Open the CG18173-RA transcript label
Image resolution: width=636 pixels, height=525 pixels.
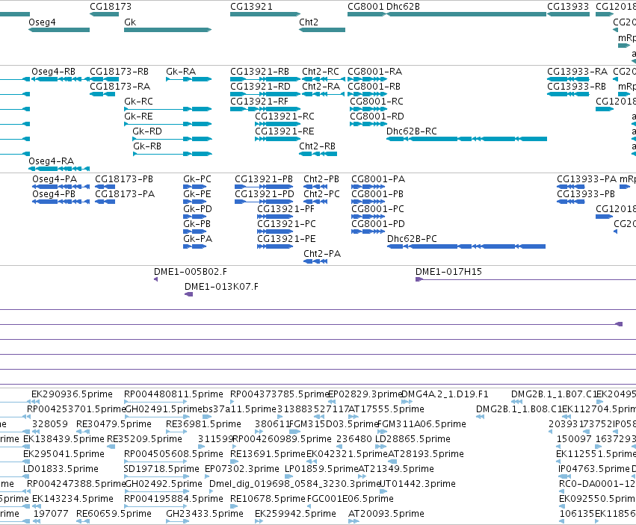coord(120,87)
